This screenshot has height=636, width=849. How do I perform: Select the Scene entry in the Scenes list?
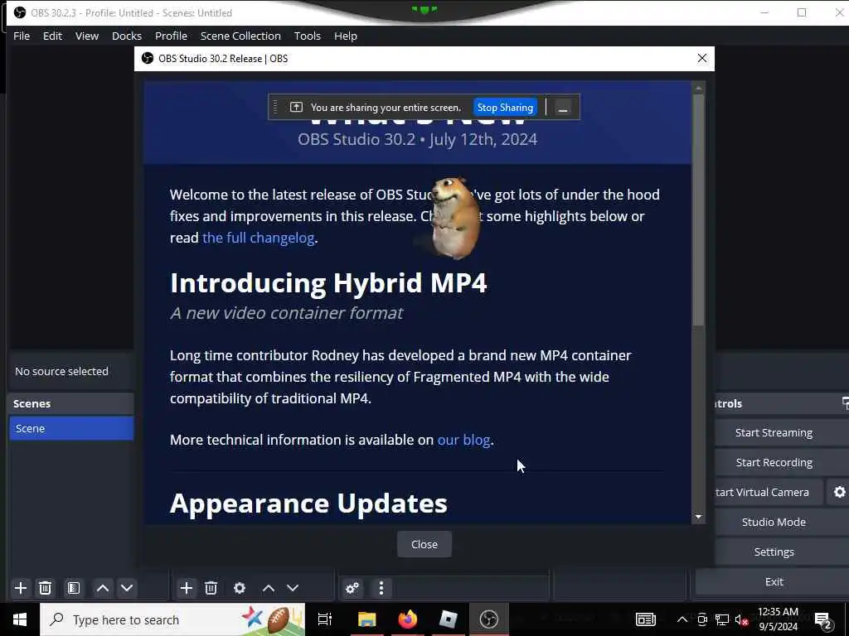tap(71, 428)
